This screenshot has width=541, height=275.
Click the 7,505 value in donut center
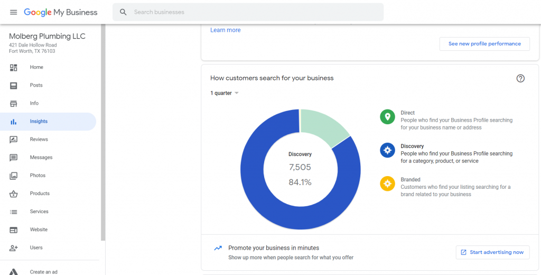[300, 168]
